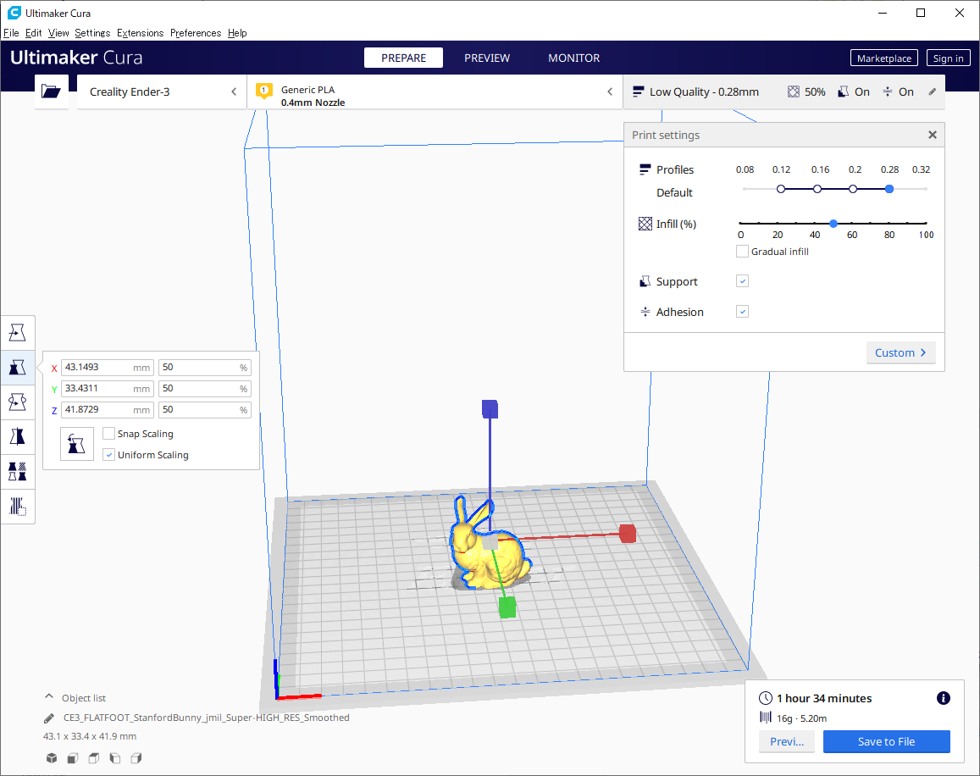Click adhesion On icon in summary bar
The height and width of the screenshot is (776, 980).
click(x=888, y=92)
